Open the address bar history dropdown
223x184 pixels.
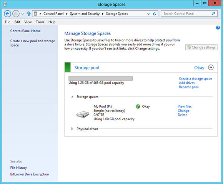pos(148,14)
